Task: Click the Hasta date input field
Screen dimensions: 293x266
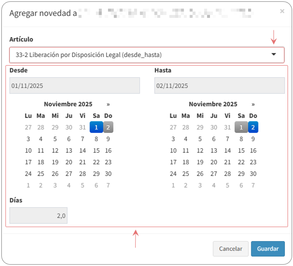Action: (219, 85)
